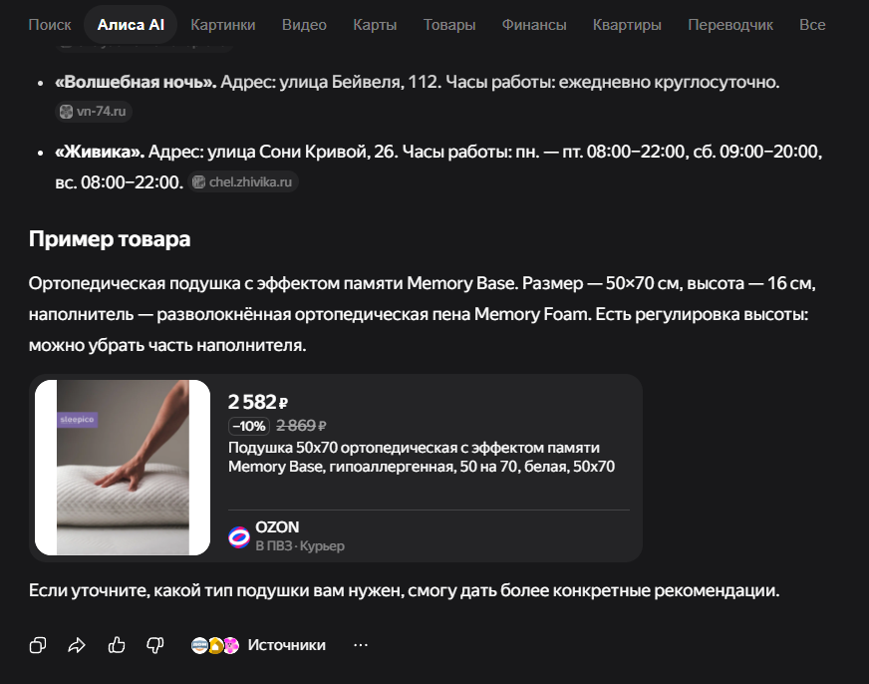Screen dimensions: 869x684
Task: Go to the Карты tab
Action: (x=375, y=25)
